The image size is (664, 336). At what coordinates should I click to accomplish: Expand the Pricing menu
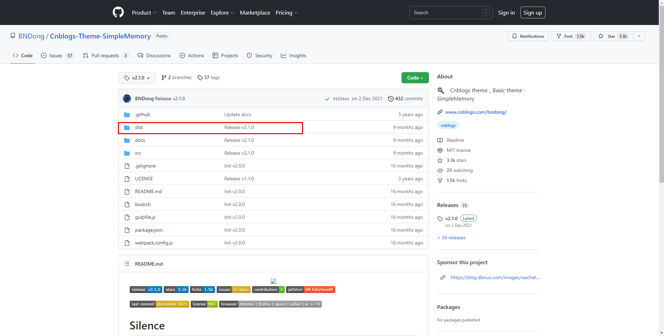(x=287, y=12)
